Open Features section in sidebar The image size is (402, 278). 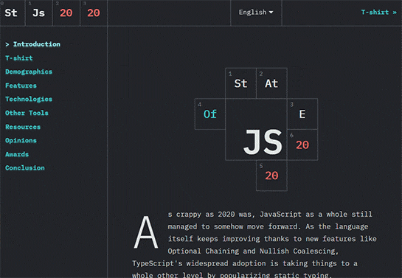point(21,86)
